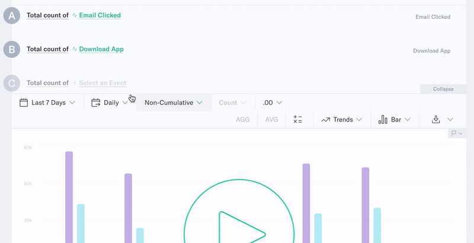Open the Daily interval dropdown
This screenshot has height=243, width=474.
[x=110, y=103]
